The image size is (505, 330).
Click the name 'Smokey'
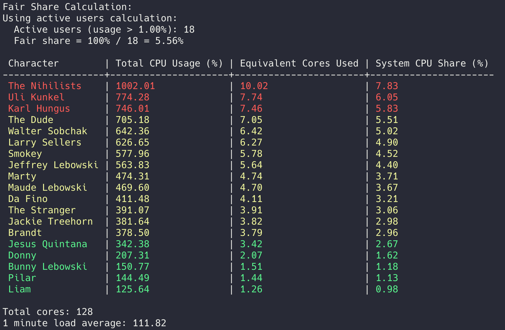[x=25, y=154]
